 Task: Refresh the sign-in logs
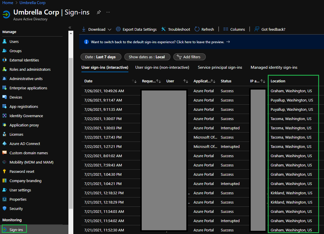(x=204, y=29)
